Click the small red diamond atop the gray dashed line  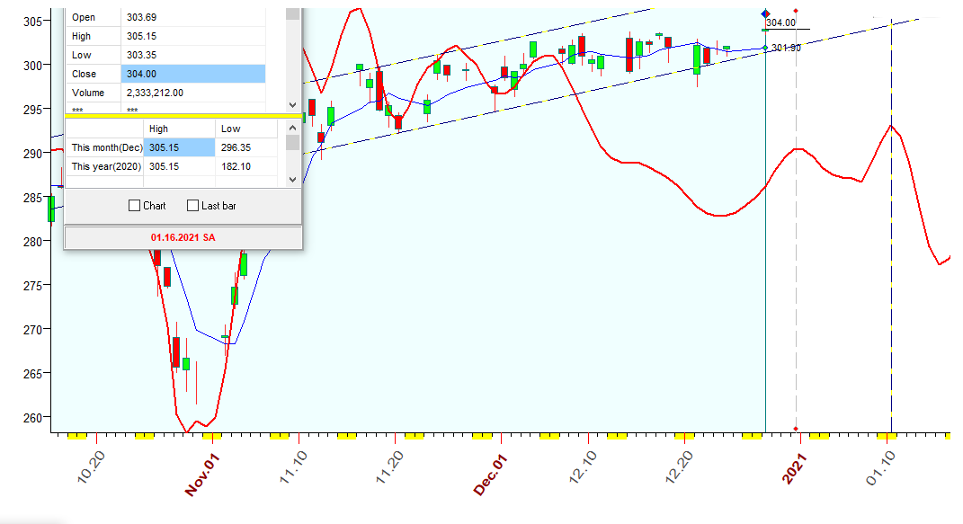797,12
